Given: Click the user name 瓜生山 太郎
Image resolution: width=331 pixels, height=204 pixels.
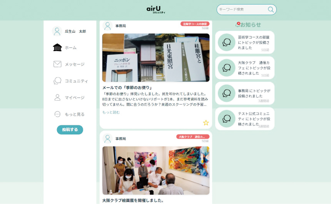Looking at the screenshot, I should click(75, 32).
